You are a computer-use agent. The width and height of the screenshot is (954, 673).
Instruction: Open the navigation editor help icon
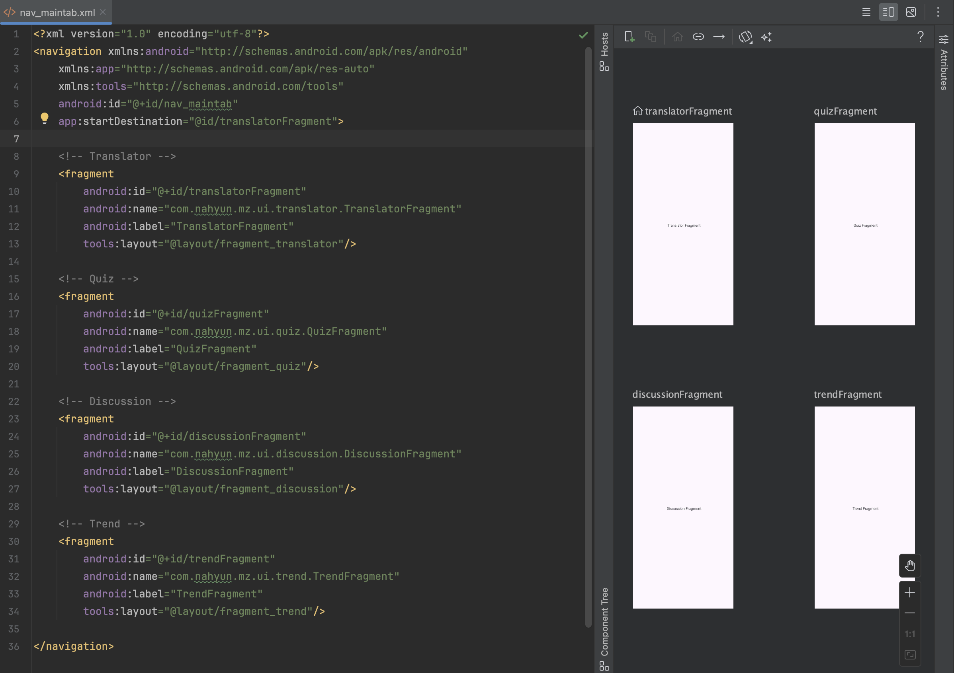click(920, 37)
